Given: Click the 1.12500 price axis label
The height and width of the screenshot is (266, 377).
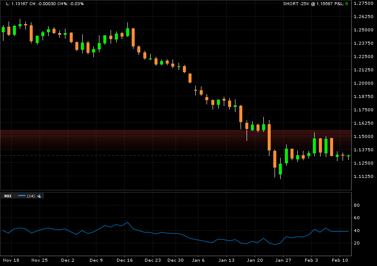Looking at the screenshot, I should (x=364, y=163).
